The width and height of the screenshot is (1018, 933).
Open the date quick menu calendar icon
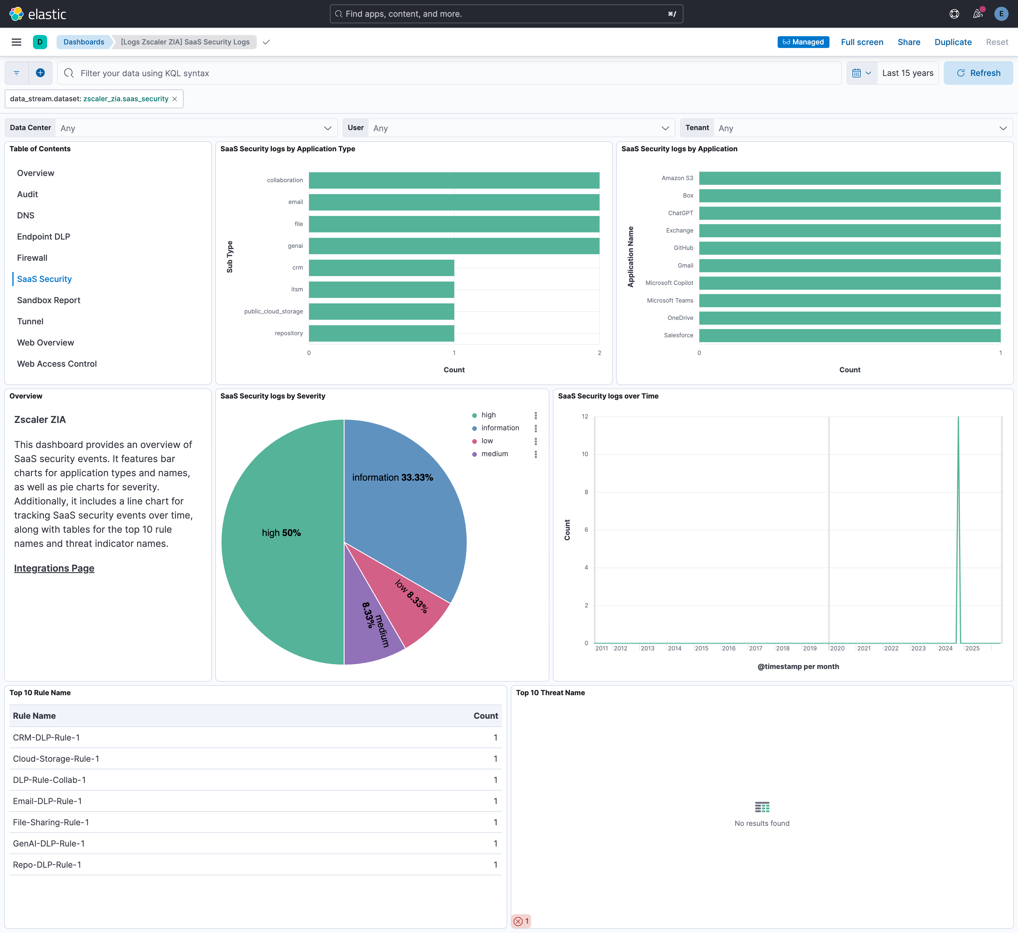coord(861,73)
